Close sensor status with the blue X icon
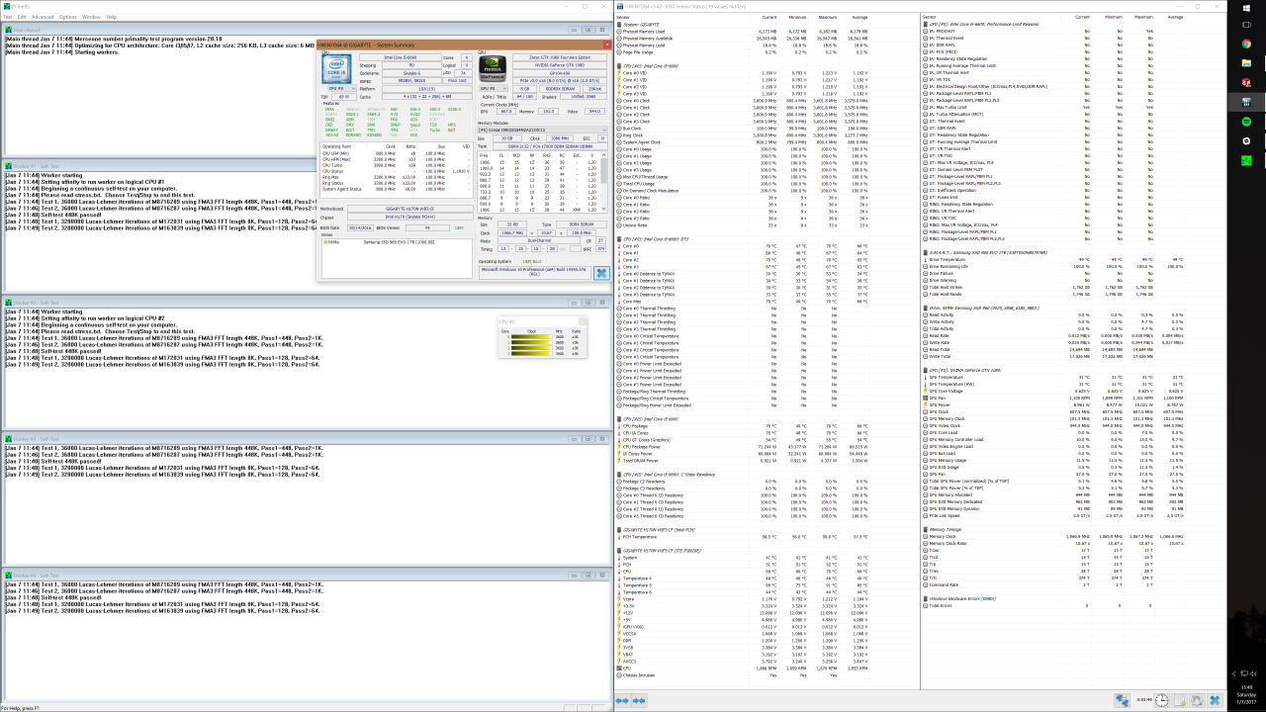Screen dimensions: 1266x712 1214,700
